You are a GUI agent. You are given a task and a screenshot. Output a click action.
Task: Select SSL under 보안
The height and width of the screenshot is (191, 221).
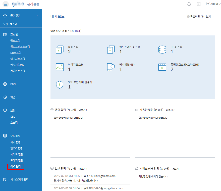[x=12, y=117]
